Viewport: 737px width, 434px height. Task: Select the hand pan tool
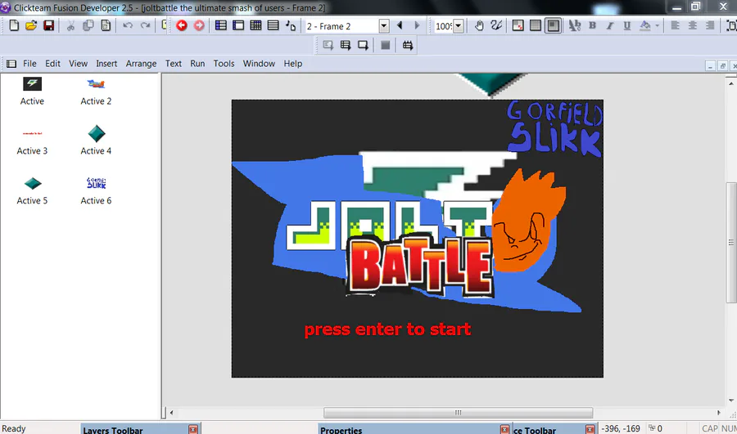(479, 25)
